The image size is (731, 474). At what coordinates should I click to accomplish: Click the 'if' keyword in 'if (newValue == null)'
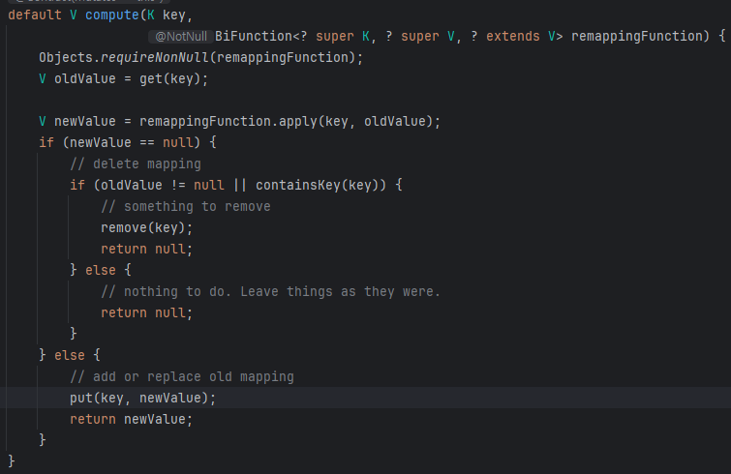[46, 142]
